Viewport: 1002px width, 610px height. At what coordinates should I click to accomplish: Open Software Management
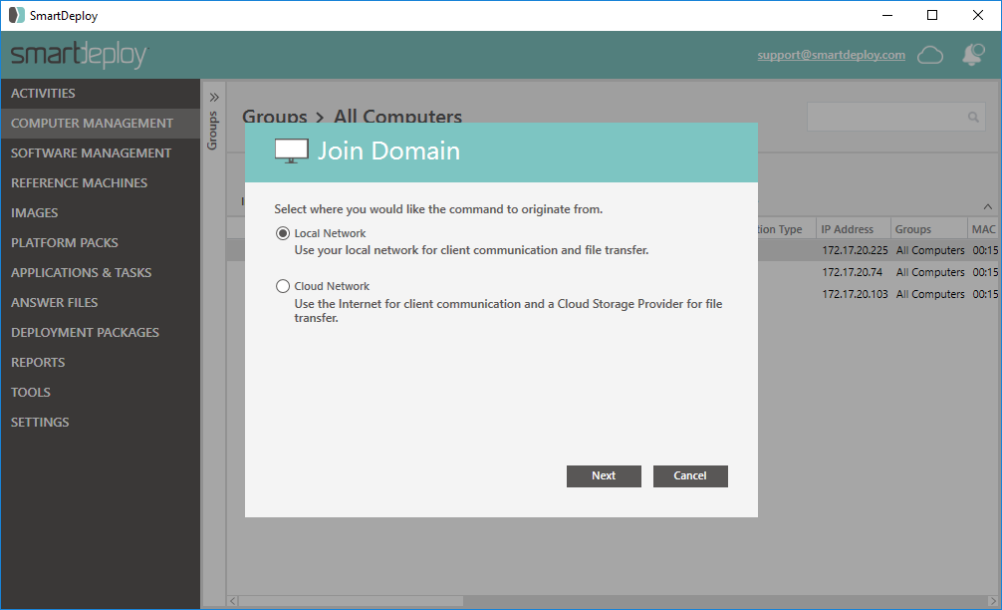pyautogui.click(x=101, y=153)
